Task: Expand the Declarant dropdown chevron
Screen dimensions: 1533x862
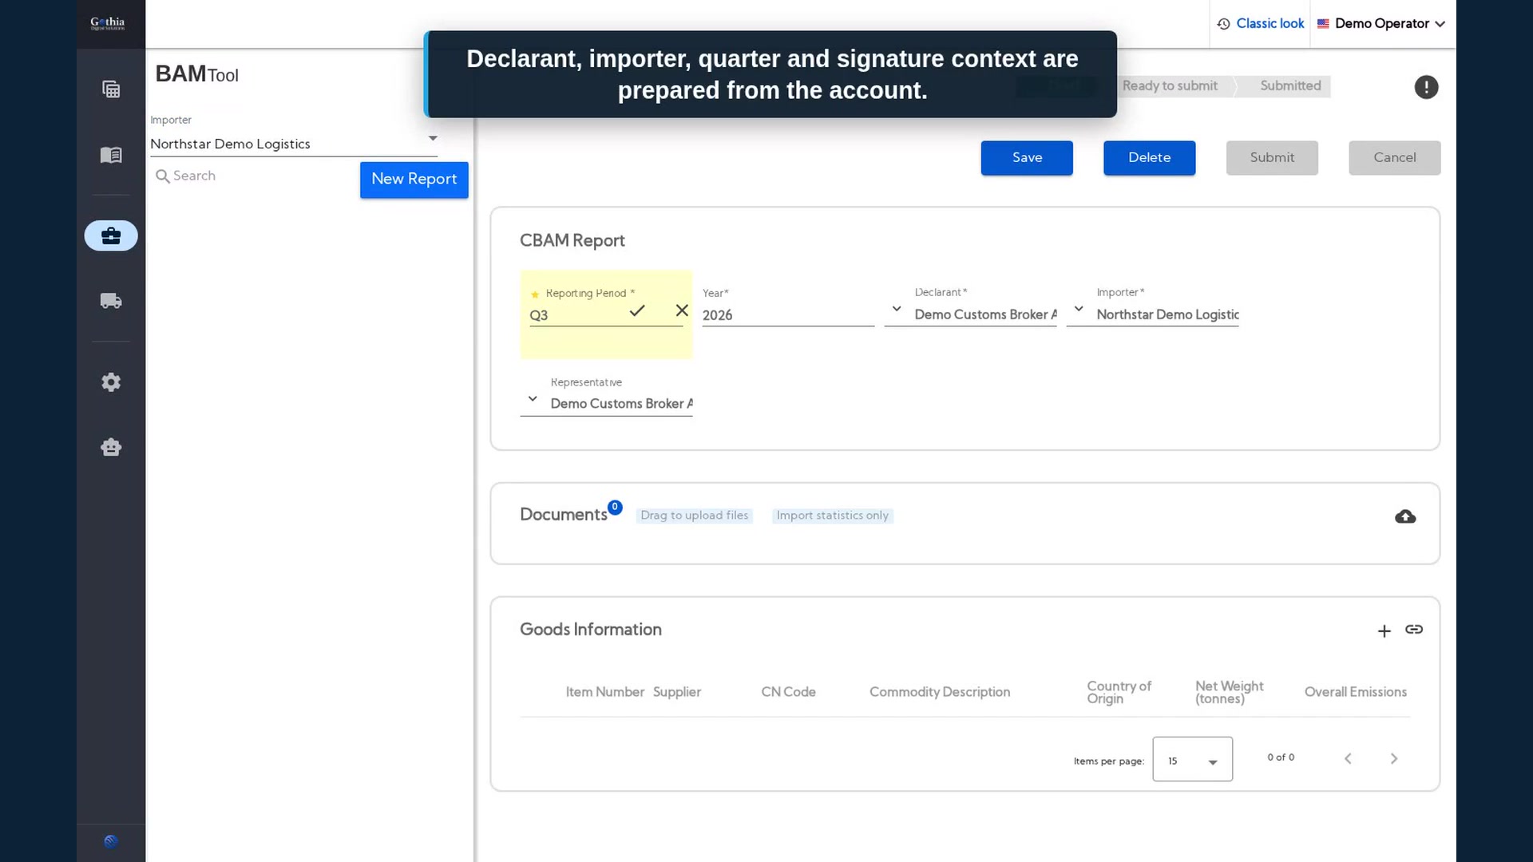Action: [x=897, y=309]
